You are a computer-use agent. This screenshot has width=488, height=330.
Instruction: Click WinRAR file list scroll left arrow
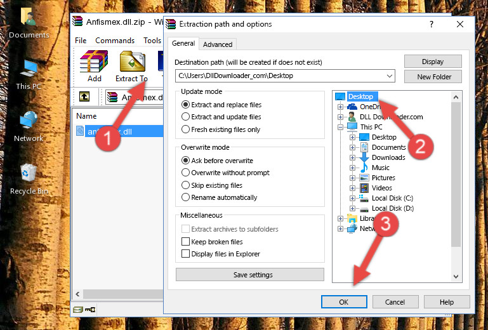tap(77, 294)
